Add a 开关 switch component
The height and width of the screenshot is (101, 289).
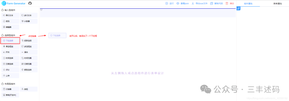coord(10,52)
